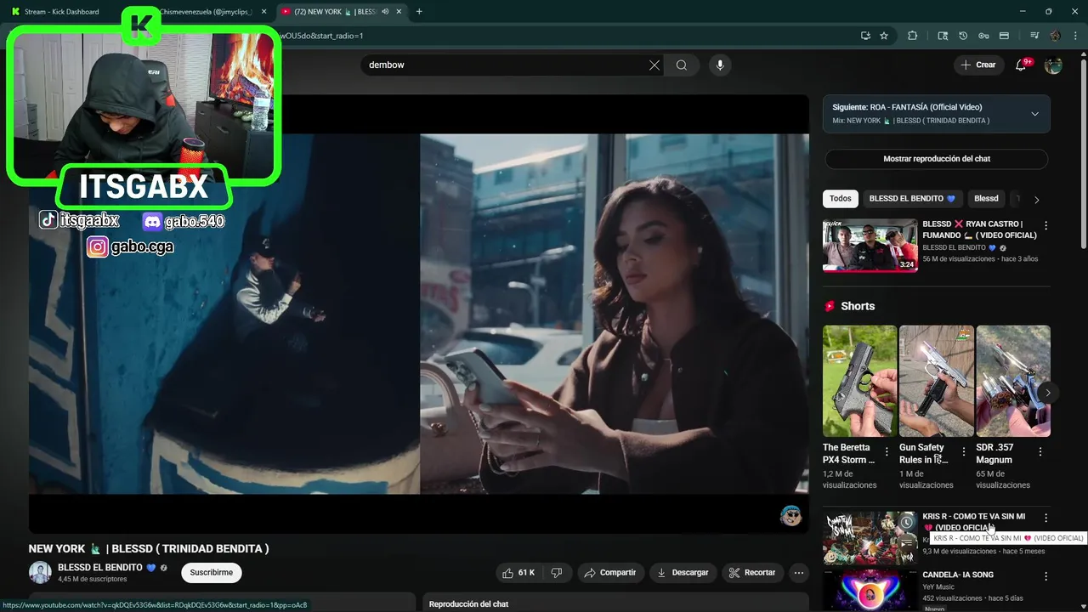Click the Compartir share button

610,573
